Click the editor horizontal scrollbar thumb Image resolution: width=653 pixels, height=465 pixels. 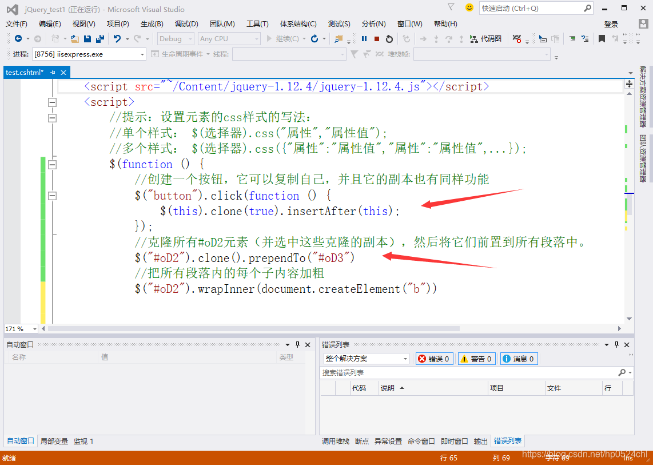point(254,329)
